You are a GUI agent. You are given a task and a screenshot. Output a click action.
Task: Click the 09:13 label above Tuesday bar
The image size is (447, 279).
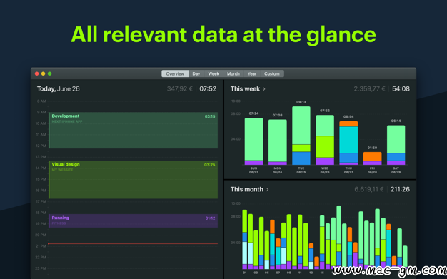tap(301, 102)
